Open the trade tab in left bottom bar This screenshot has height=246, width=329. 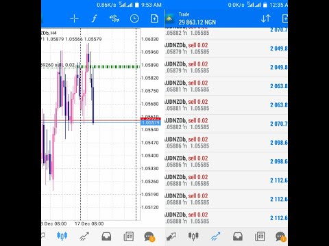tap(84, 236)
